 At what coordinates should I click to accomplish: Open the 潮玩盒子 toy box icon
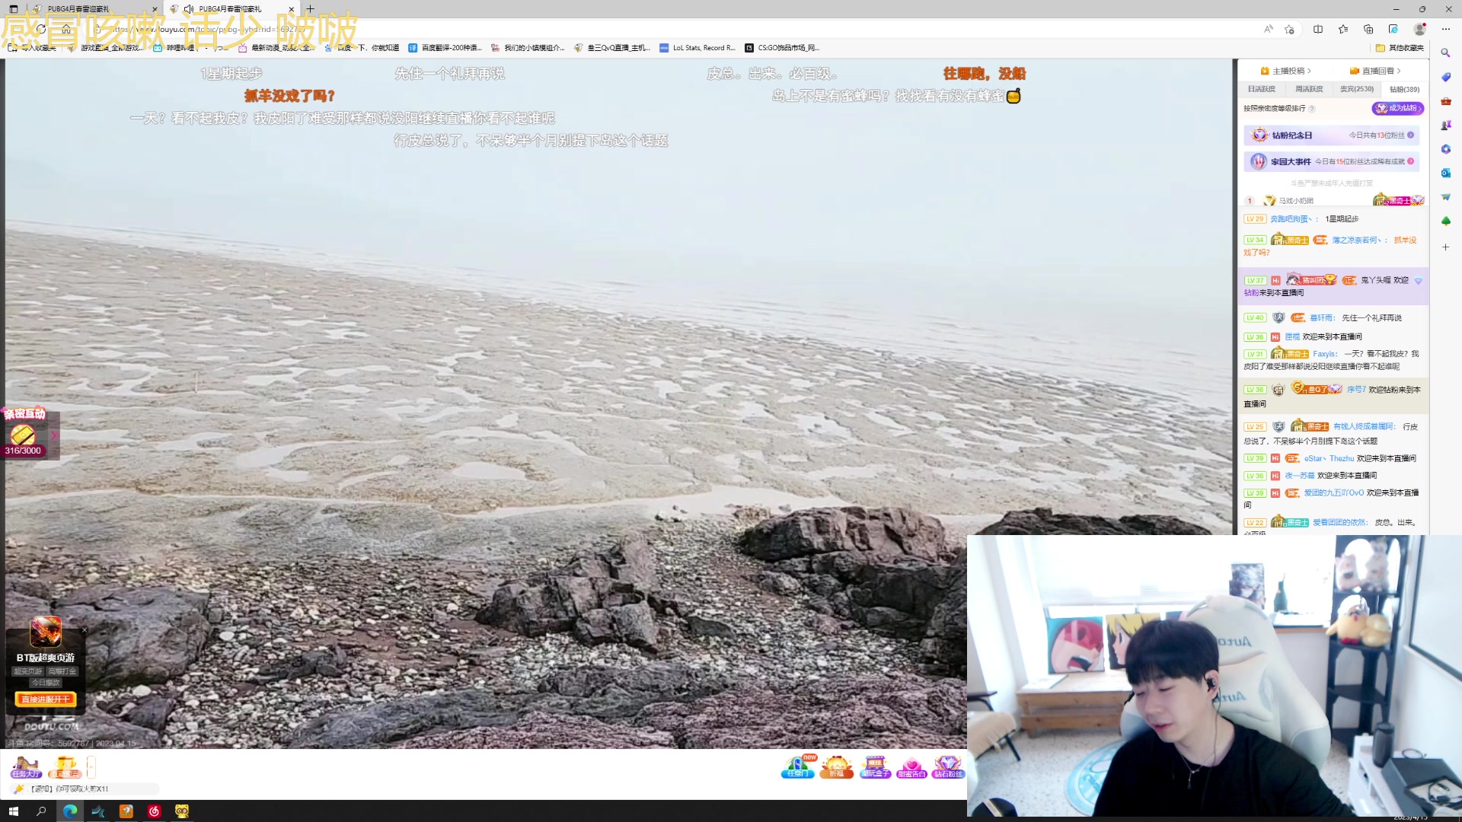[875, 766]
